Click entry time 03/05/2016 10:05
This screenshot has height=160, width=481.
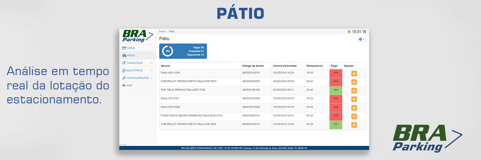[x=283, y=124]
